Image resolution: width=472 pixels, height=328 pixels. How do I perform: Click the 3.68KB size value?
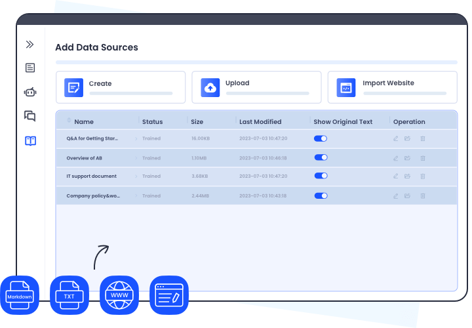199,176
